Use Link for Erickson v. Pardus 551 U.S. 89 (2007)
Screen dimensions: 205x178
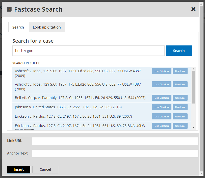pos(180,116)
